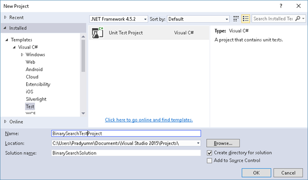Click the Visual C# tree label
This screenshot has height=180, width=308.
coord(28,47)
